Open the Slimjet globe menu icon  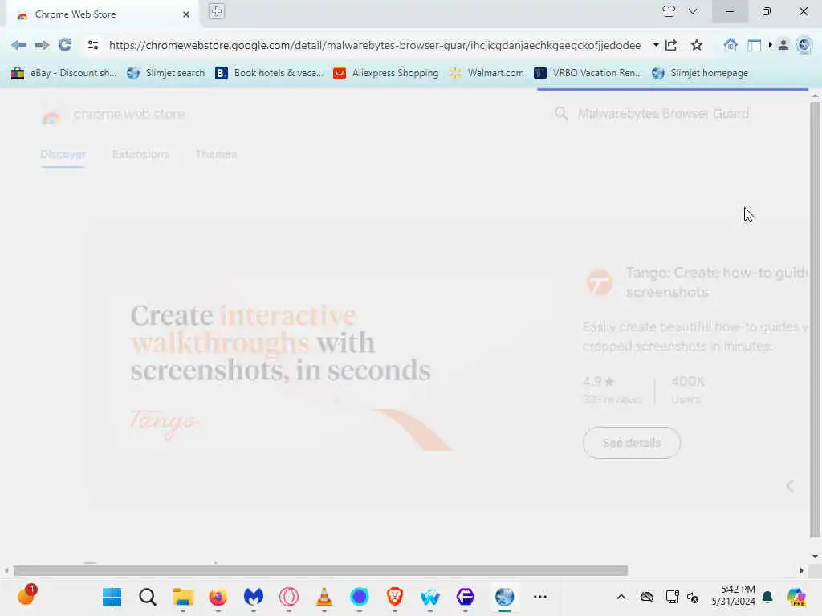(804, 45)
